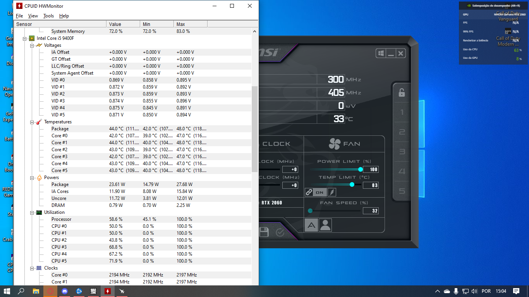Click the Fan Speed value field
Image resolution: width=529 pixels, height=297 pixels.
[x=371, y=211]
